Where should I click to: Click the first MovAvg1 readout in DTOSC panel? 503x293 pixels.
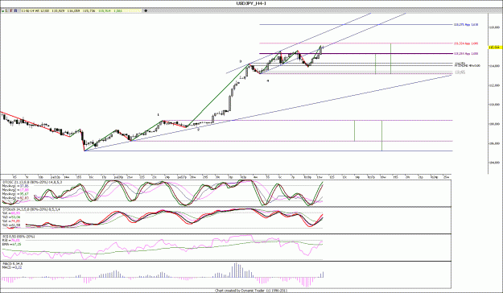tap(16, 186)
